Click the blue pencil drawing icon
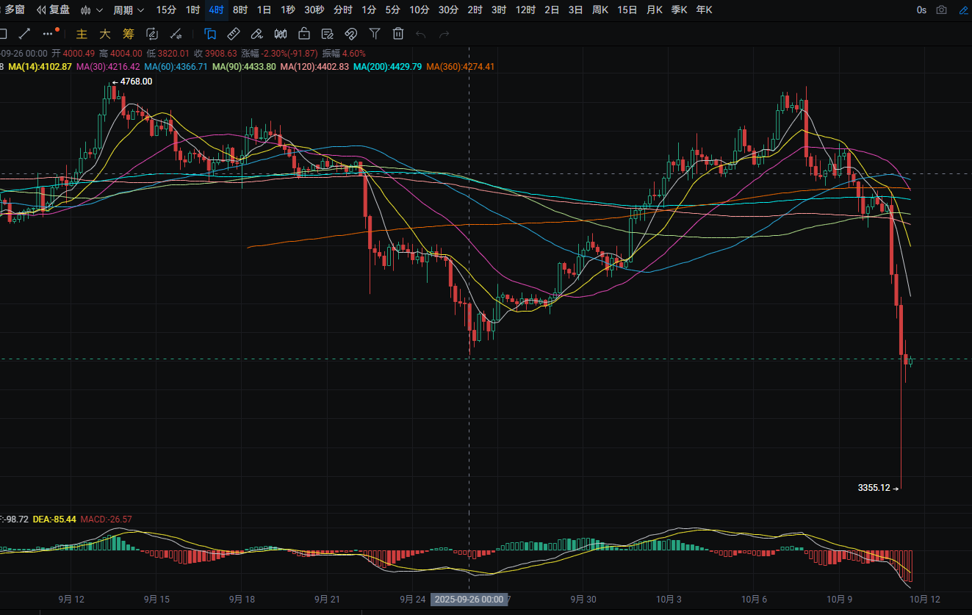The height and width of the screenshot is (615, 972). tap(963, 10)
